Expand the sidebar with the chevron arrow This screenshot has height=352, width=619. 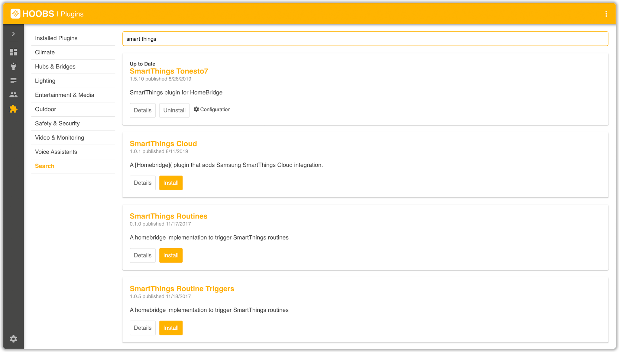click(x=13, y=34)
